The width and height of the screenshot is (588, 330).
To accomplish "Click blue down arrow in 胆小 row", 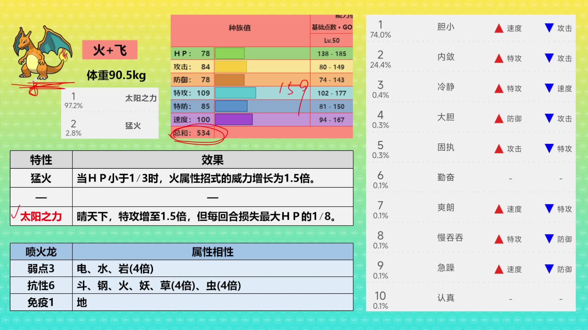I will (x=549, y=28).
